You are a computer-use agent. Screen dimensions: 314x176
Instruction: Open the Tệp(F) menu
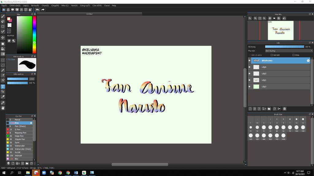coord(4,5)
